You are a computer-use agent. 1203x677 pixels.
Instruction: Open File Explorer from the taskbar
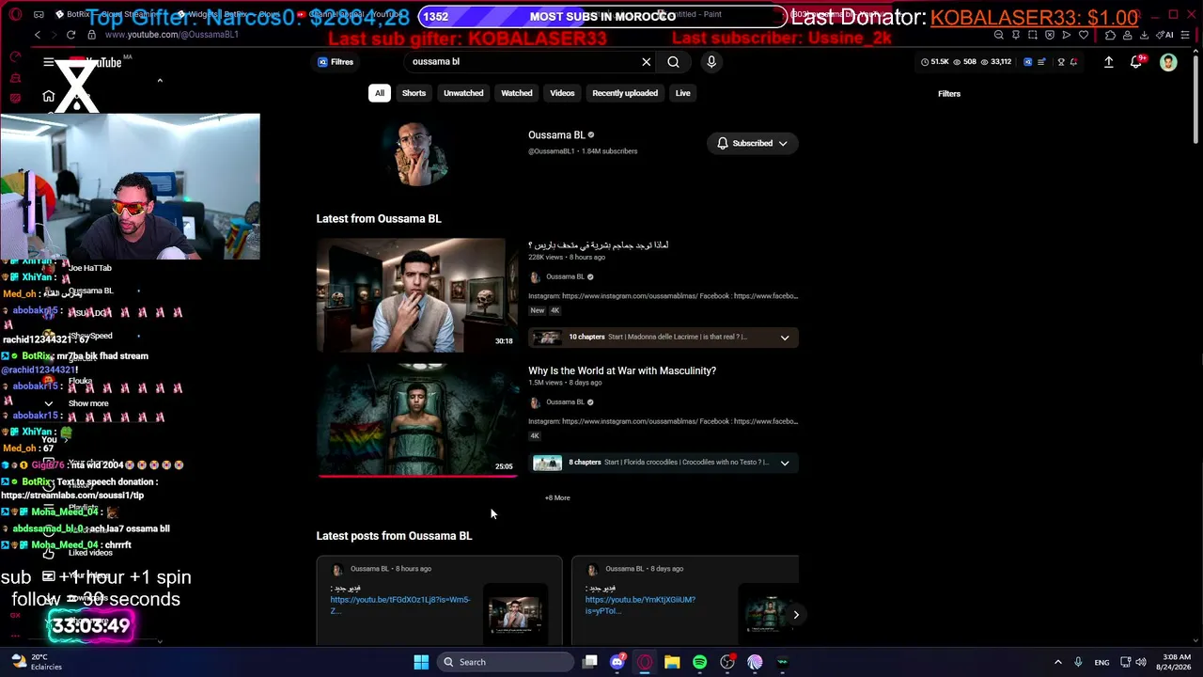pos(672,662)
